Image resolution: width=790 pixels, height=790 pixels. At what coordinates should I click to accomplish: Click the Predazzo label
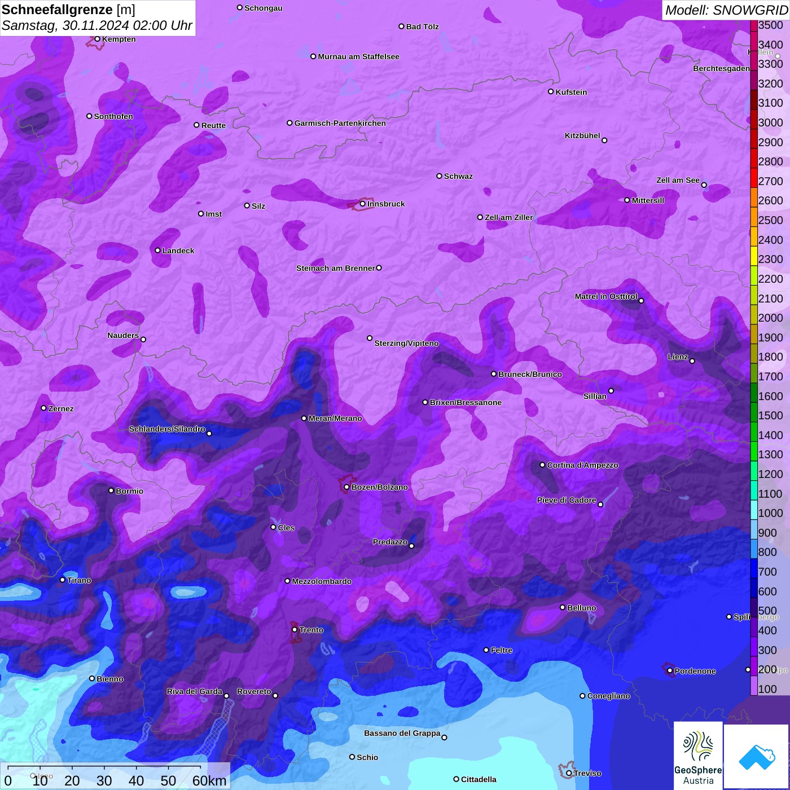coord(390,542)
